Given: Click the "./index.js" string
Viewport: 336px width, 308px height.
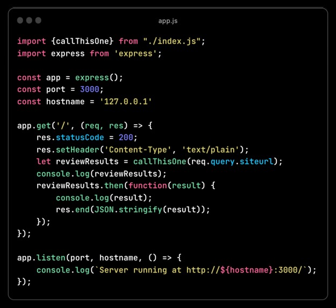Looking at the screenshot, I should click(171, 41).
